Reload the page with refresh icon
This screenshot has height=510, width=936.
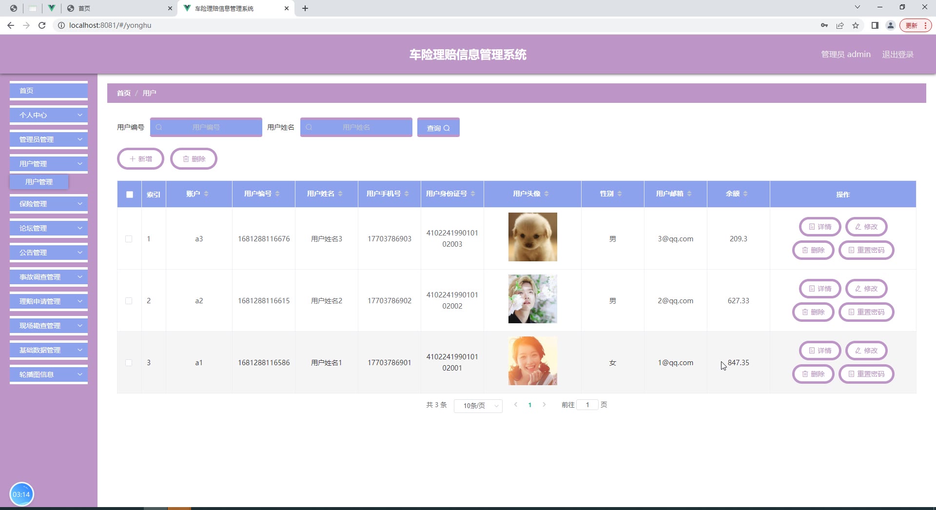(x=42, y=25)
